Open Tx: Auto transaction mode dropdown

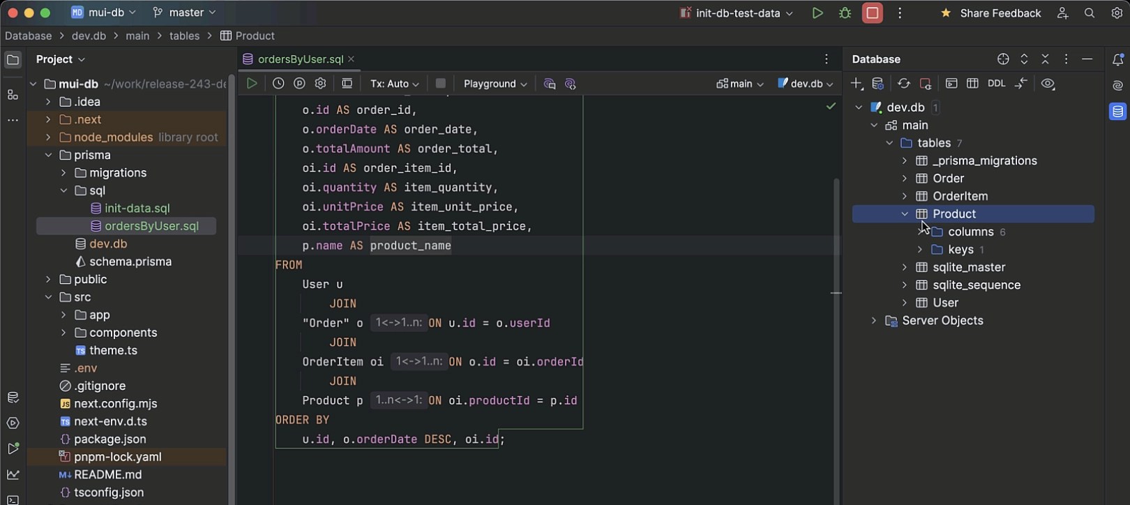tap(394, 84)
